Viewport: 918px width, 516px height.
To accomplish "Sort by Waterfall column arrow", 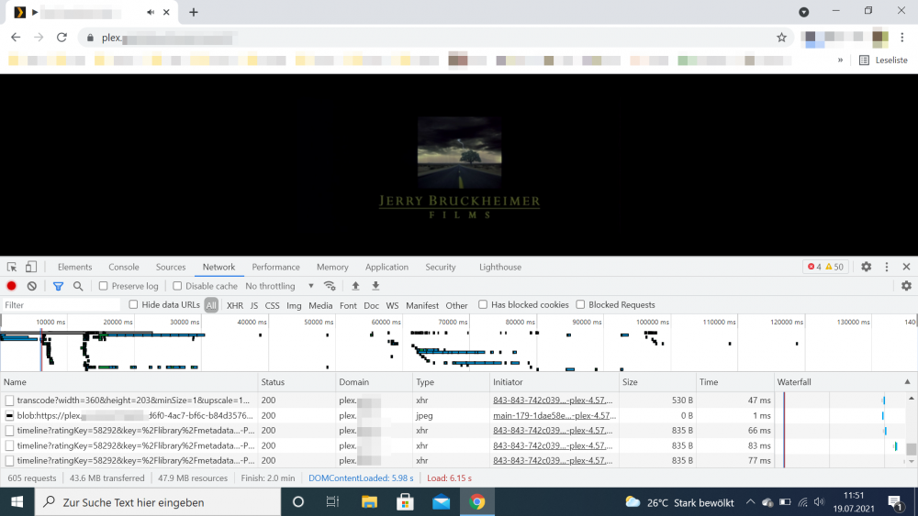I will point(907,381).
